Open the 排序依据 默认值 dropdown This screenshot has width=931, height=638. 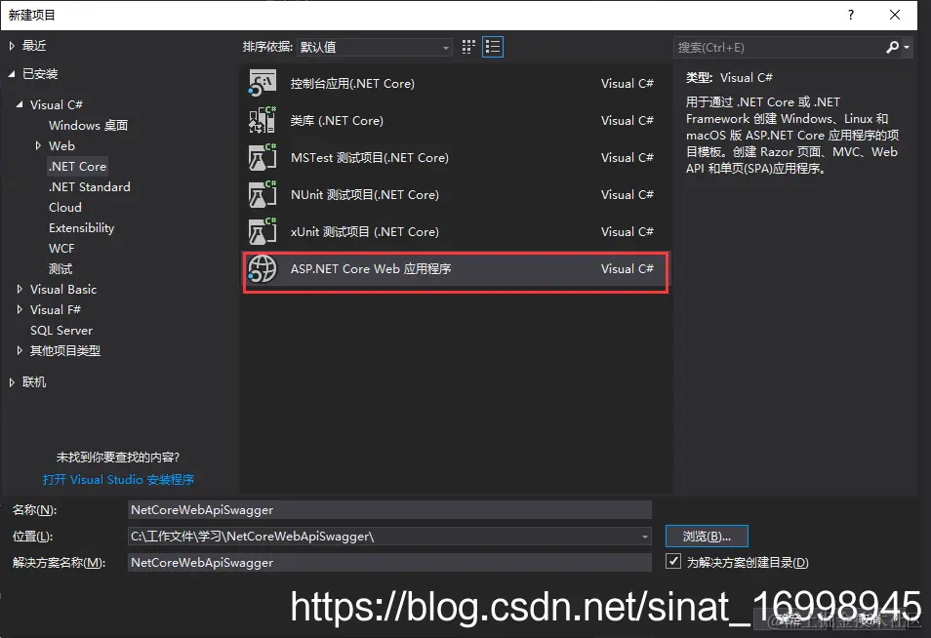tap(374, 47)
